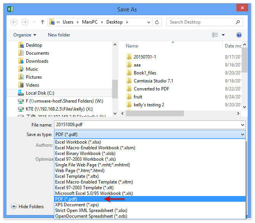Choose Excel Macro-Enabled Workbook (*.xlsm)
255x223 pixels.
(x=150, y=148)
